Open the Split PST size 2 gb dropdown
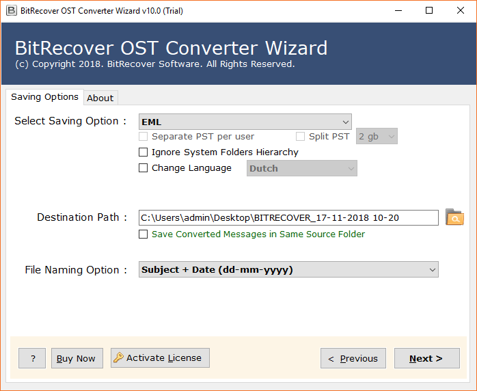The height and width of the screenshot is (391, 477). click(377, 136)
